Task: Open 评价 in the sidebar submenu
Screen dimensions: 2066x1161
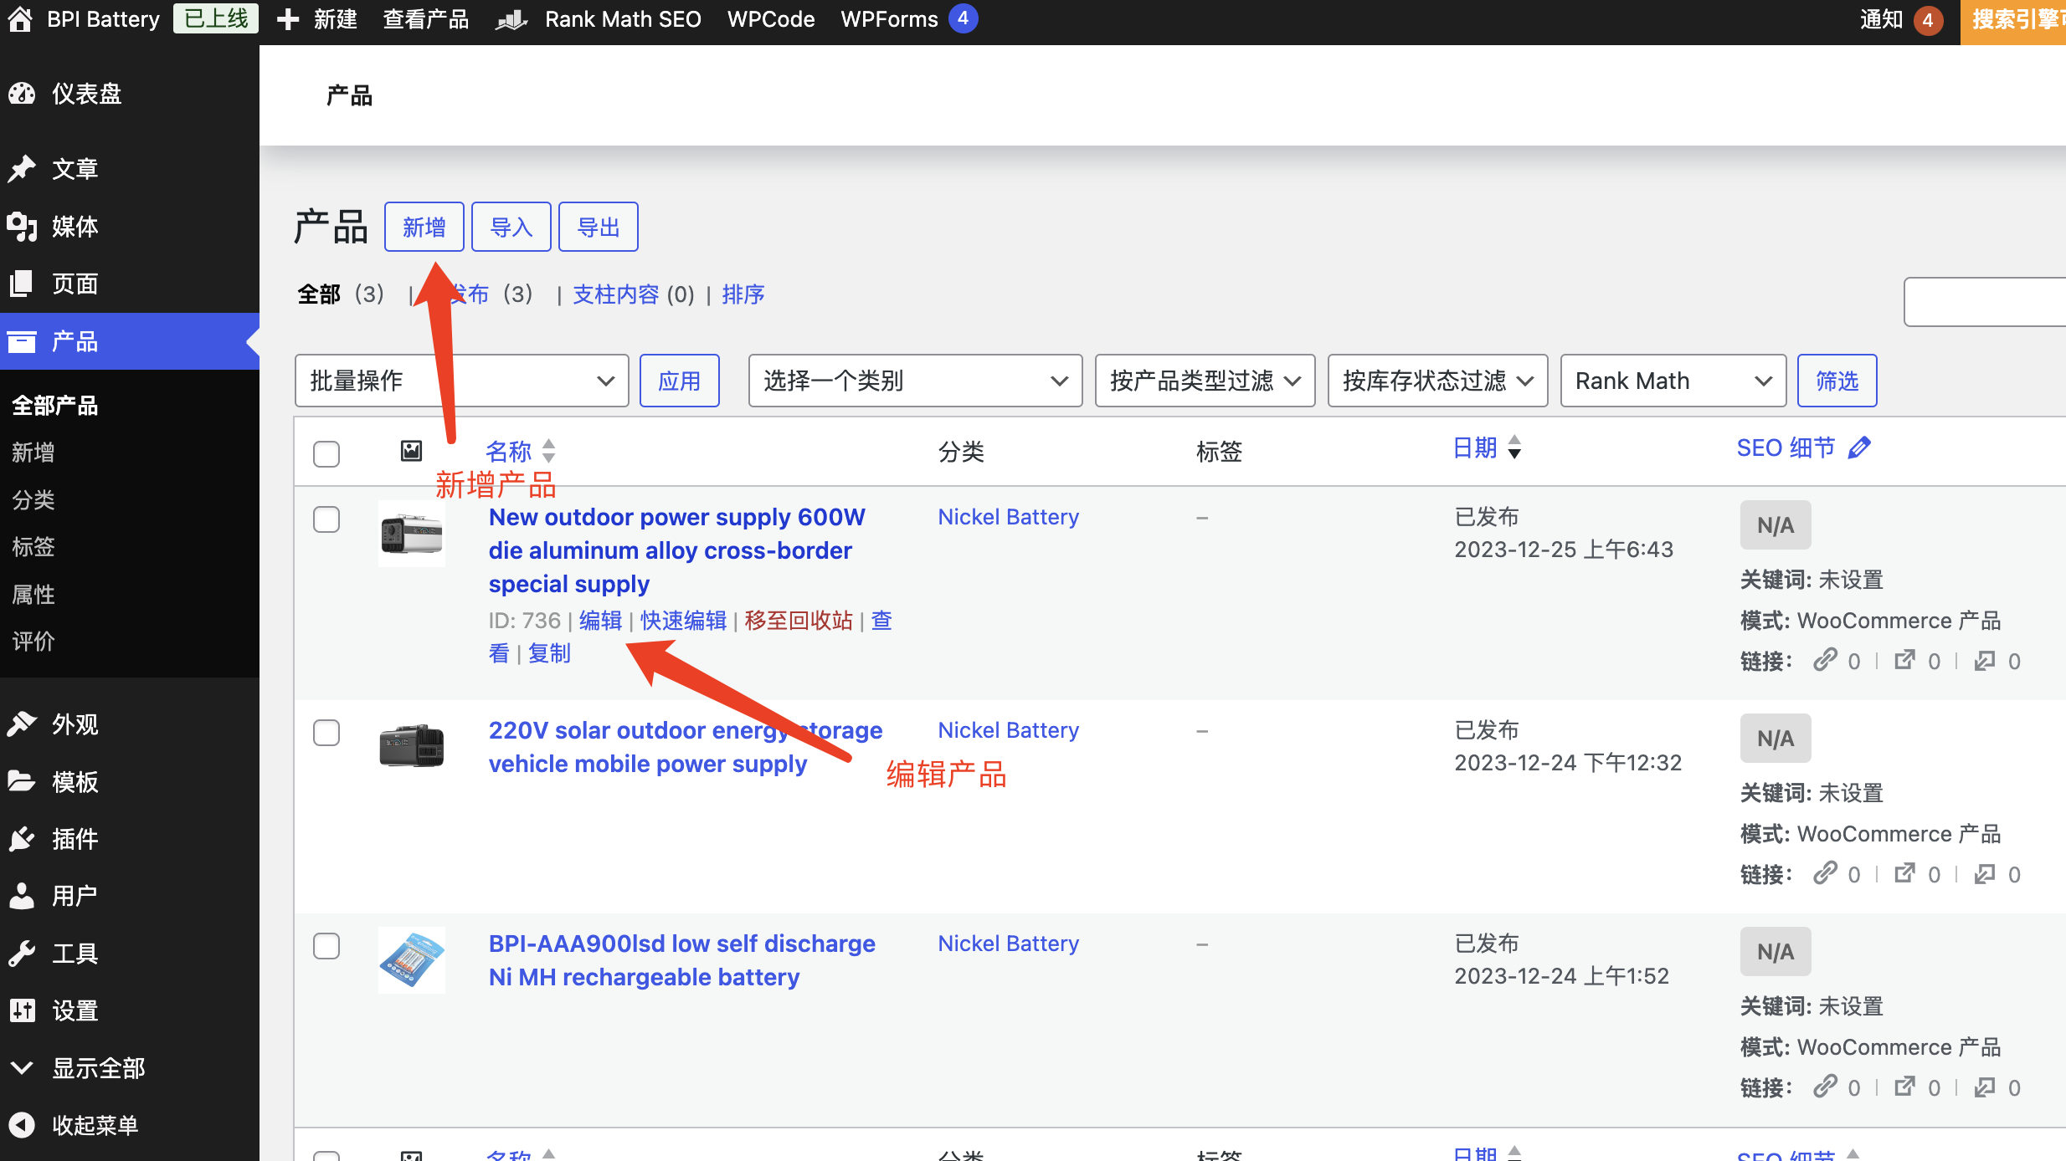Action: [x=33, y=642]
